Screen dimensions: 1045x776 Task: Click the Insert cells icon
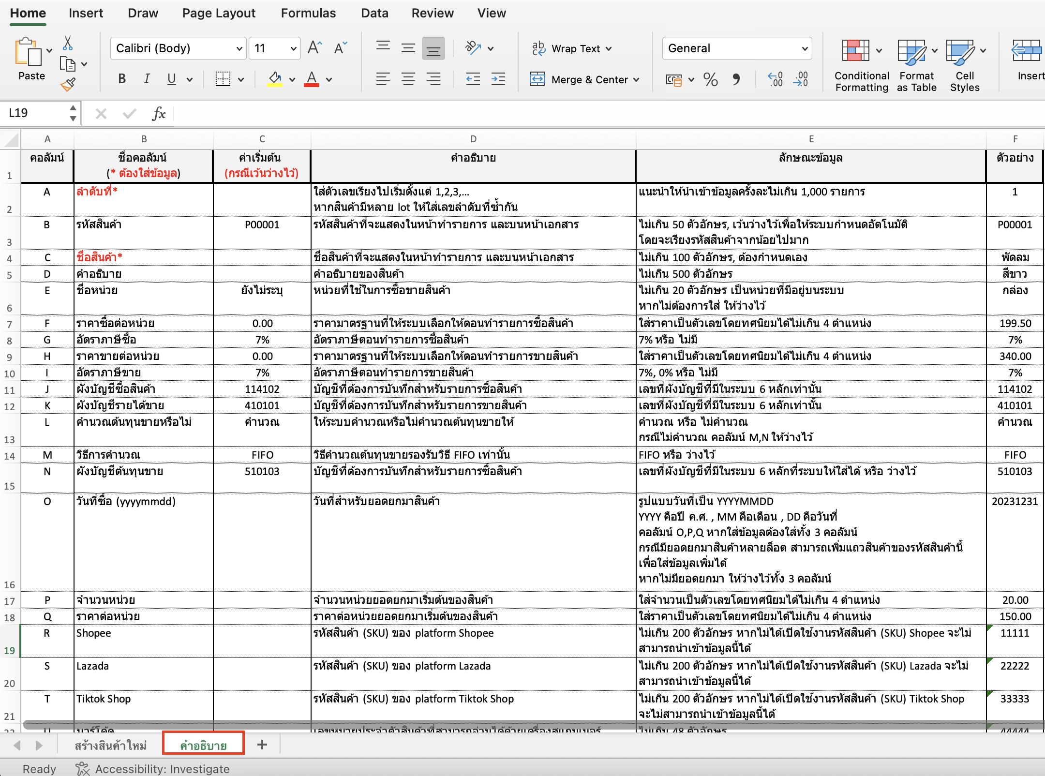[1027, 51]
